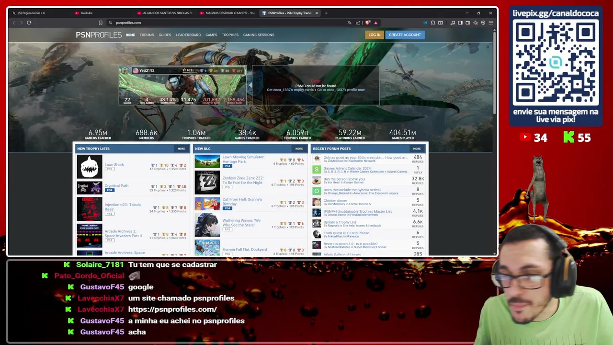Open Injection π23: 'Tabula Rasa' link

tap(123, 207)
